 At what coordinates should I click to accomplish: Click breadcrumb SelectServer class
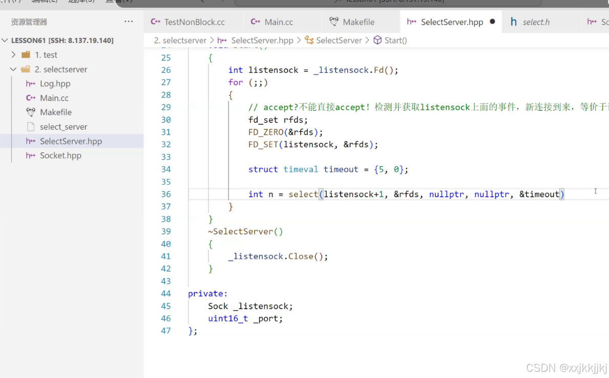pyautogui.click(x=339, y=41)
